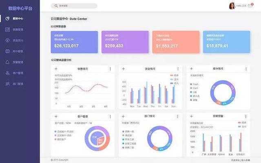
Task: Click the inner pie of the 客户管理 chart
Action: point(97,139)
